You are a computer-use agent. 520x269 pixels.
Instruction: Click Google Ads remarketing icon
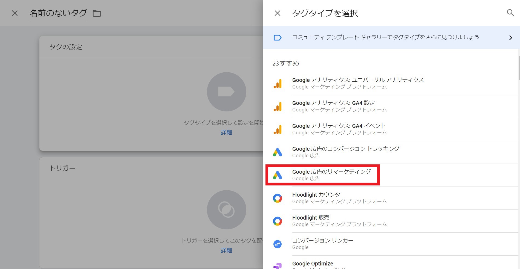coord(278,175)
